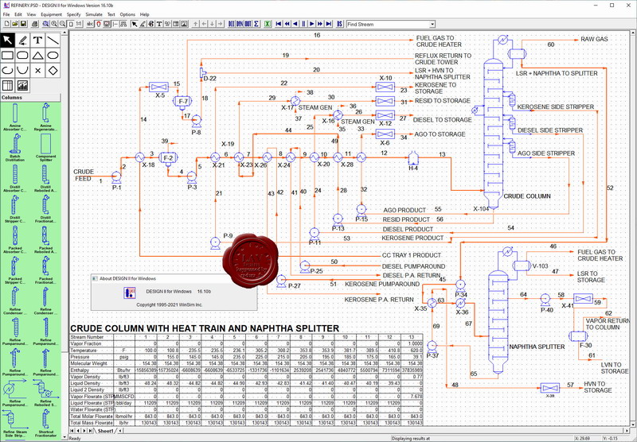637x442 pixels.
Task: Select the ellipse shape tool
Action: click(x=53, y=55)
